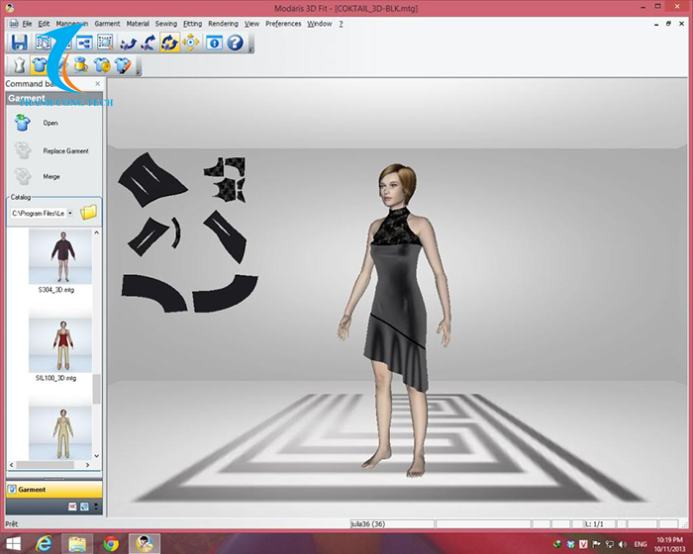Expand the main toolbar overflow options
Screen dimensions: 693x554
click(250, 47)
